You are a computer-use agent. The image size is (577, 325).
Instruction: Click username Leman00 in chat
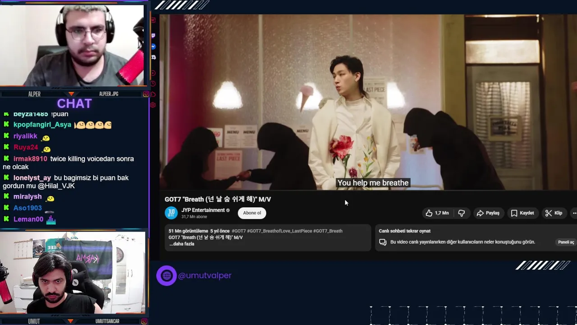pyautogui.click(x=28, y=219)
